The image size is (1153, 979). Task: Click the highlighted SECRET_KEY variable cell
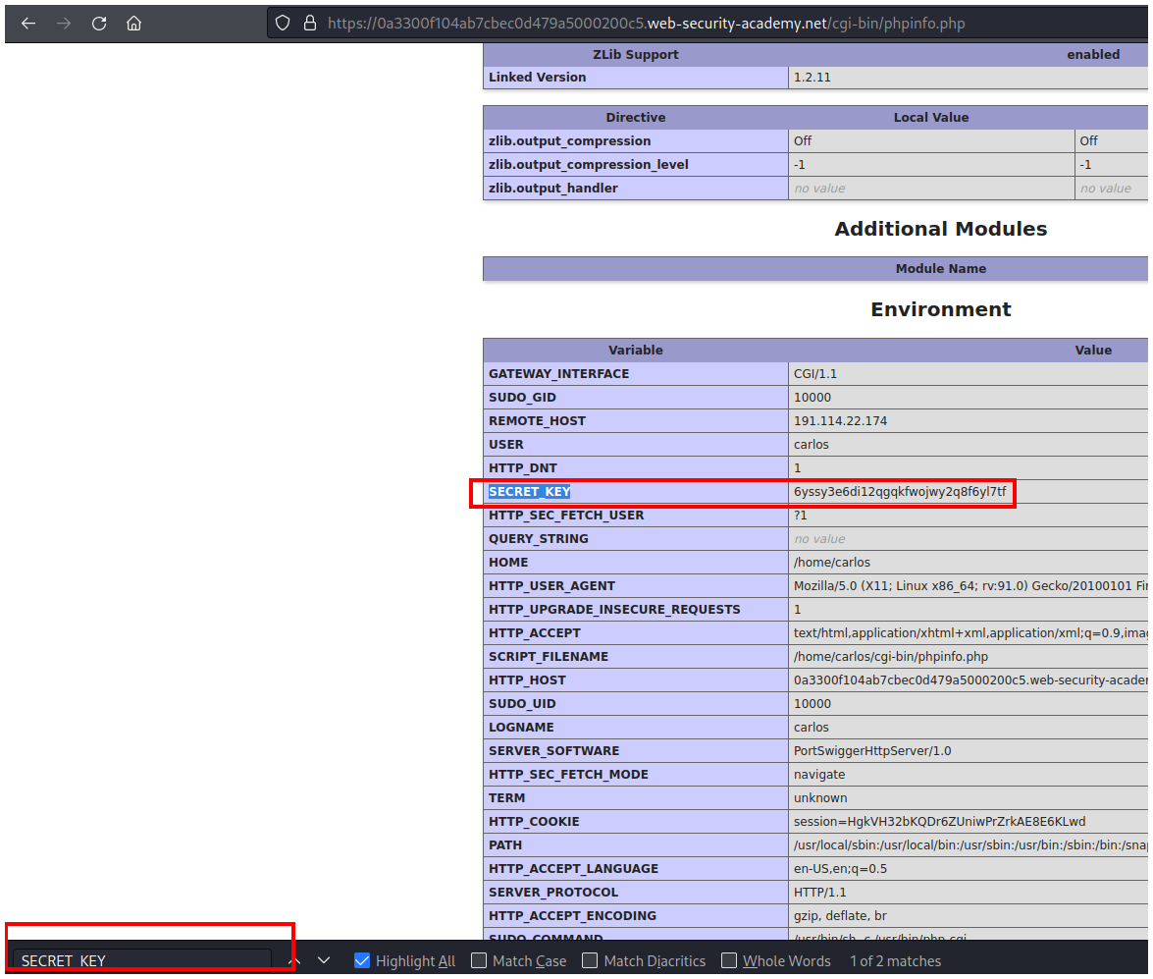(x=530, y=491)
